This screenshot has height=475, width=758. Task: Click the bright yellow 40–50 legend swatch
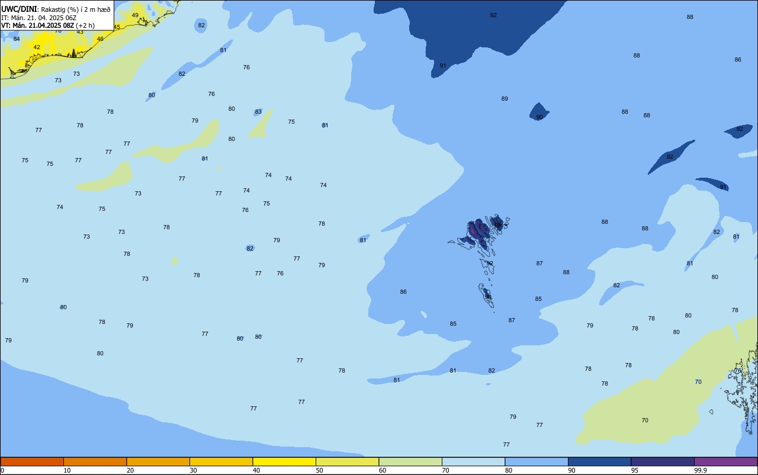point(284,461)
